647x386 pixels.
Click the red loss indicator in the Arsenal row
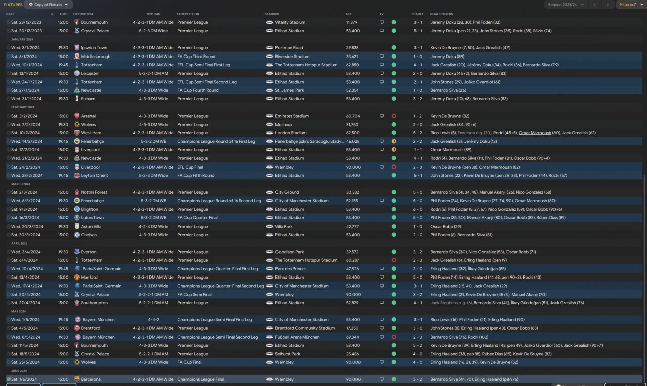(394, 116)
